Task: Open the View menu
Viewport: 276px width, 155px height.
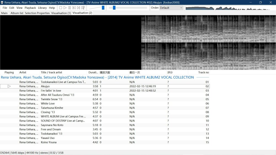Action: click(x=19, y=8)
